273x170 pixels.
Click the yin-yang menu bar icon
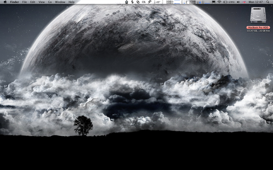tap(132, 2)
